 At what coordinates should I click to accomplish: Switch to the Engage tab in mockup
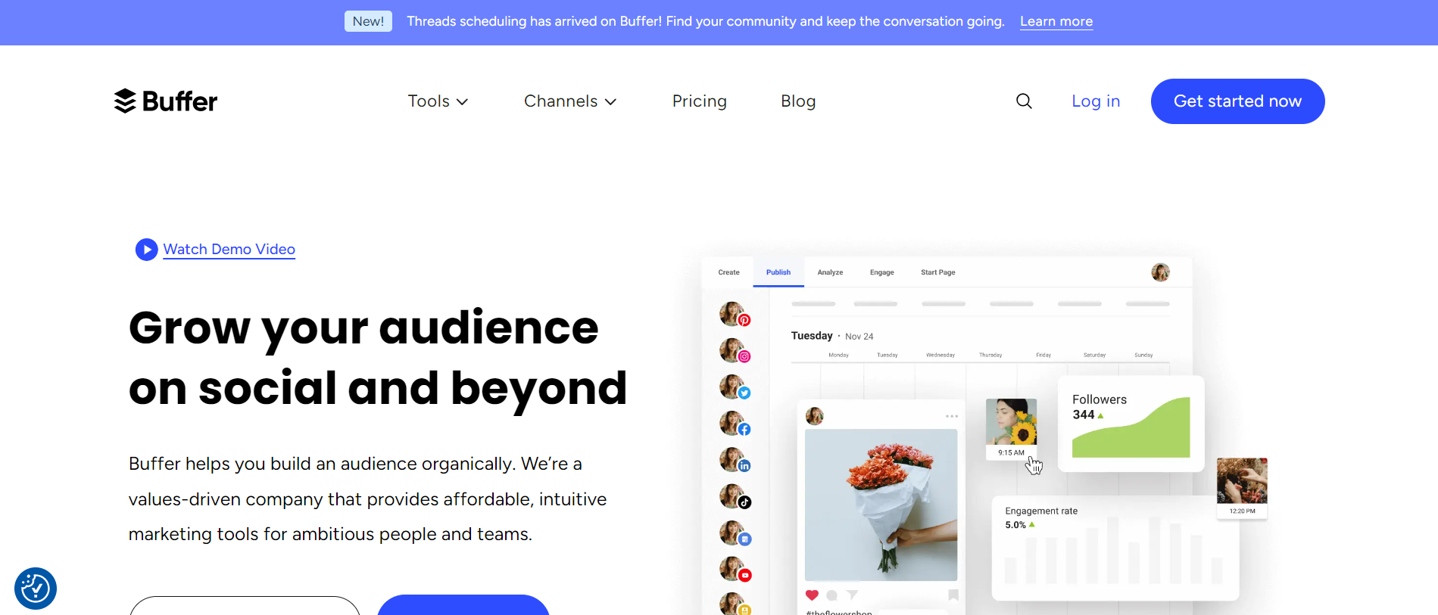(x=881, y=272)
